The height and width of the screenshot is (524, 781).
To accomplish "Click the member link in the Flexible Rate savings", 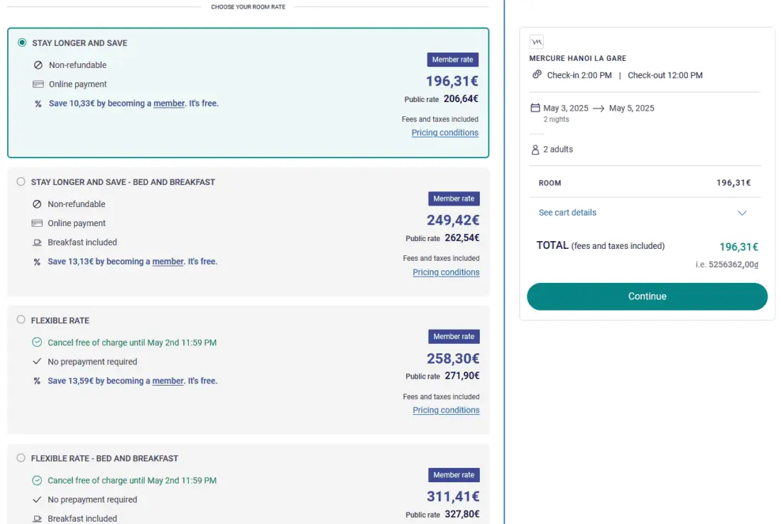I will pyautogui.click(x=168, y=381).
